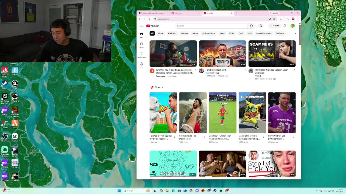
Task: Go back in Chrome
Action: (x=139, y=19)
